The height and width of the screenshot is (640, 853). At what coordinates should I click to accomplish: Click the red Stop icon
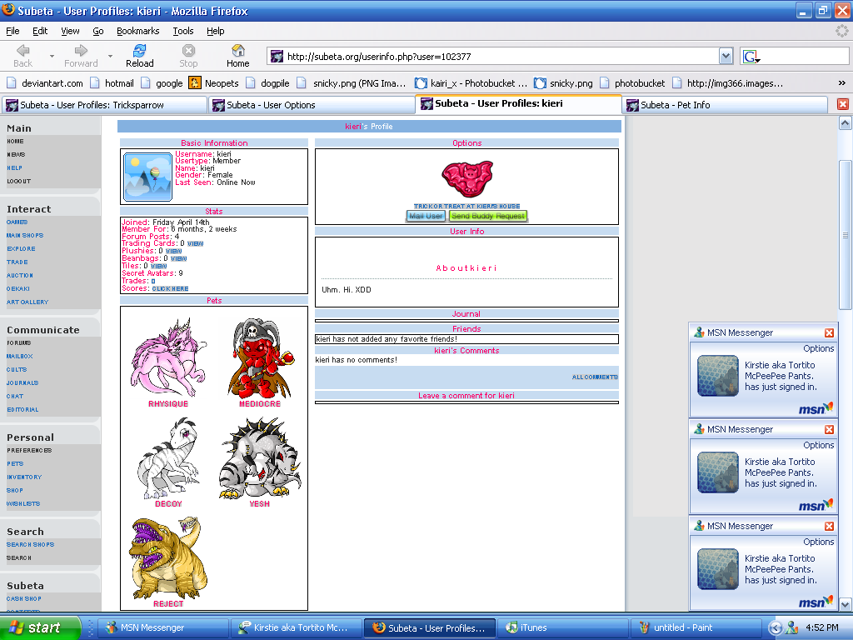188,51
